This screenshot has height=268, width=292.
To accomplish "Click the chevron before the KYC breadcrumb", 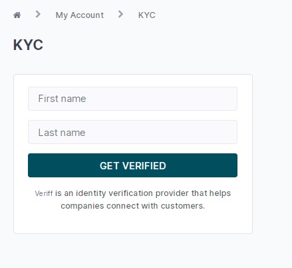I will click(120, 14).
